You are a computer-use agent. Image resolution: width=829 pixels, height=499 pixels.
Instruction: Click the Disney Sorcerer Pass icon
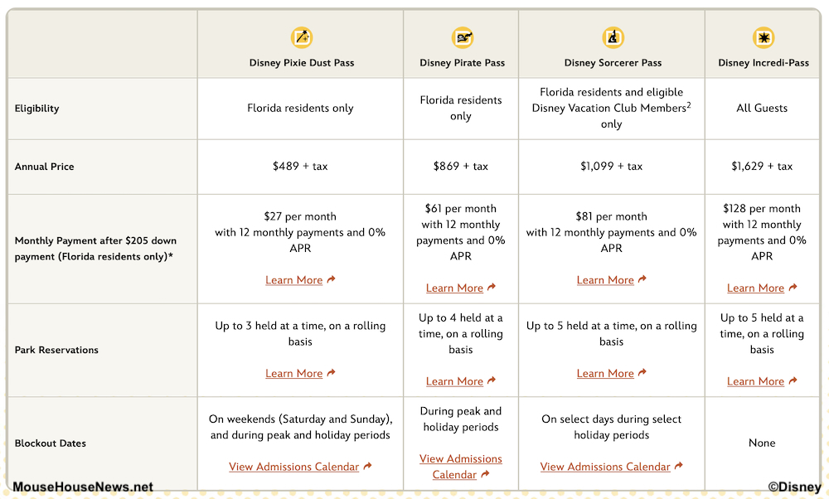(x=612, y=37)
